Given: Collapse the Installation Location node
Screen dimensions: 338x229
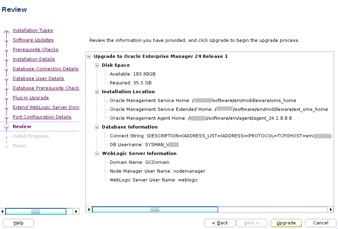Looking at the screenshot, I should pos(97,92).
